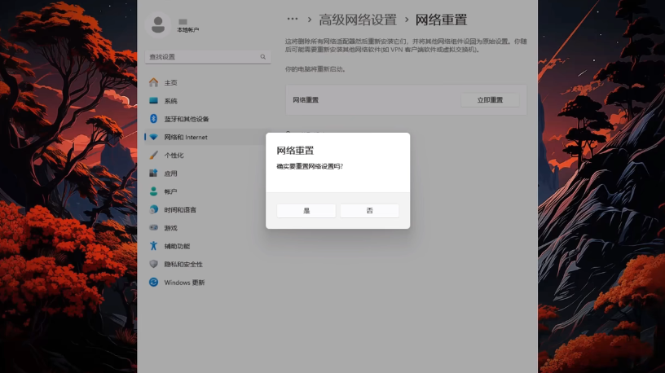Screen dimensions: 665x373
Task: Click the 隐私和安全性 shield icon
Action: 153,264
